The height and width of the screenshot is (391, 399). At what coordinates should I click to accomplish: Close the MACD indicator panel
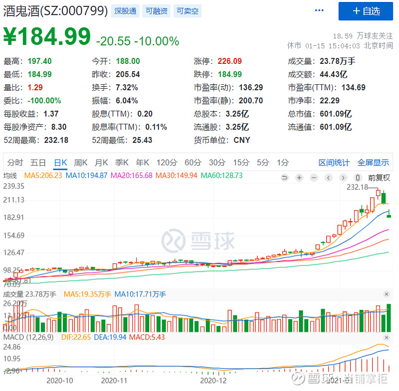coord(387,338)
